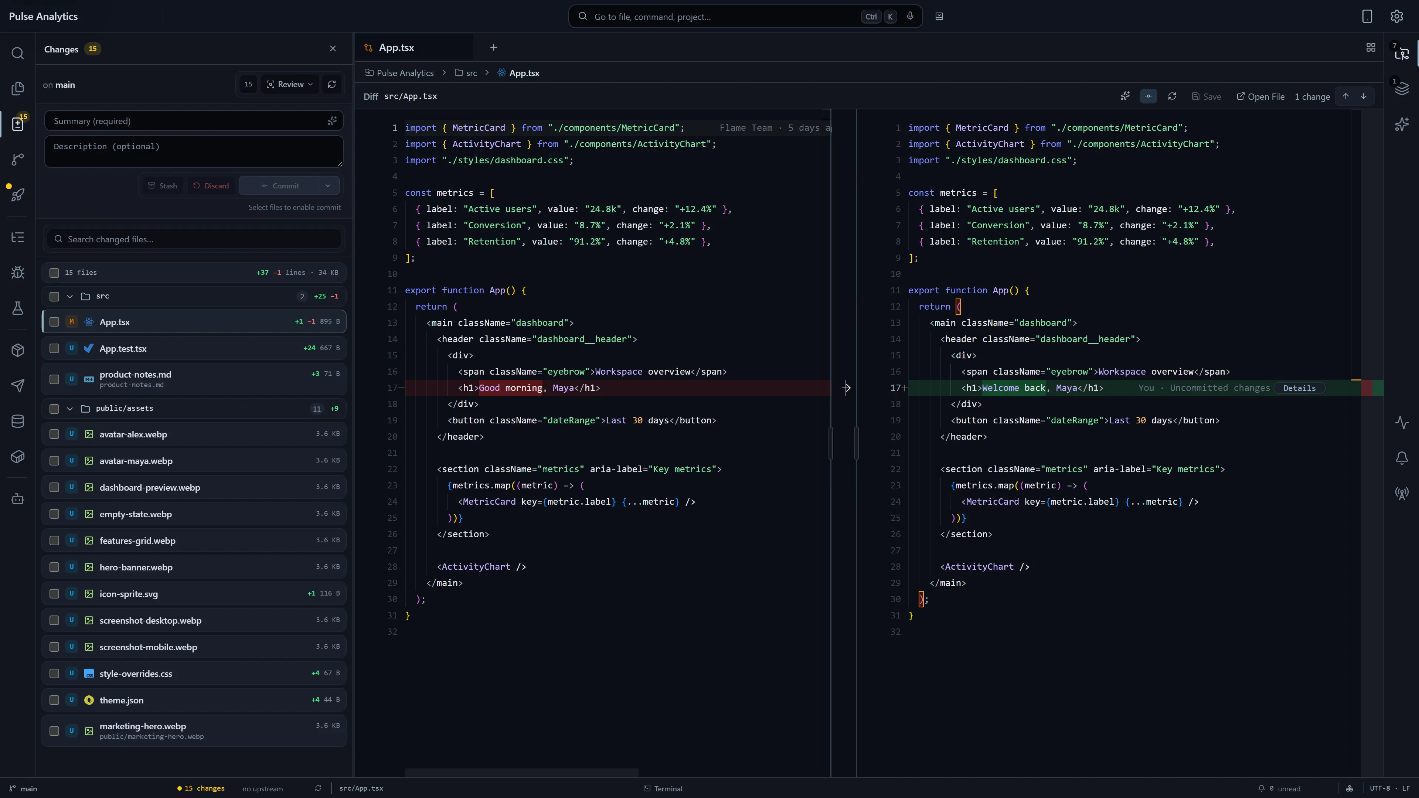Select the App.tsx editor tab
The height and width of the screenshot is (798, 1419).
[x=413, y=47]
